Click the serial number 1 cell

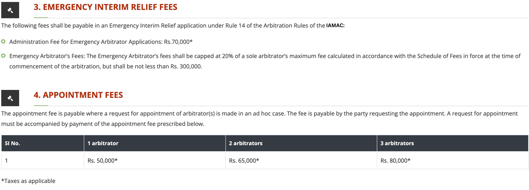43,160
